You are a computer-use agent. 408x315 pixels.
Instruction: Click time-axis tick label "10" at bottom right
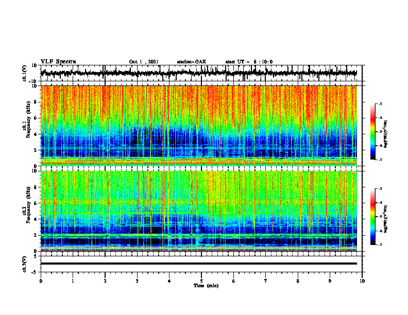(x=362, y=281)
